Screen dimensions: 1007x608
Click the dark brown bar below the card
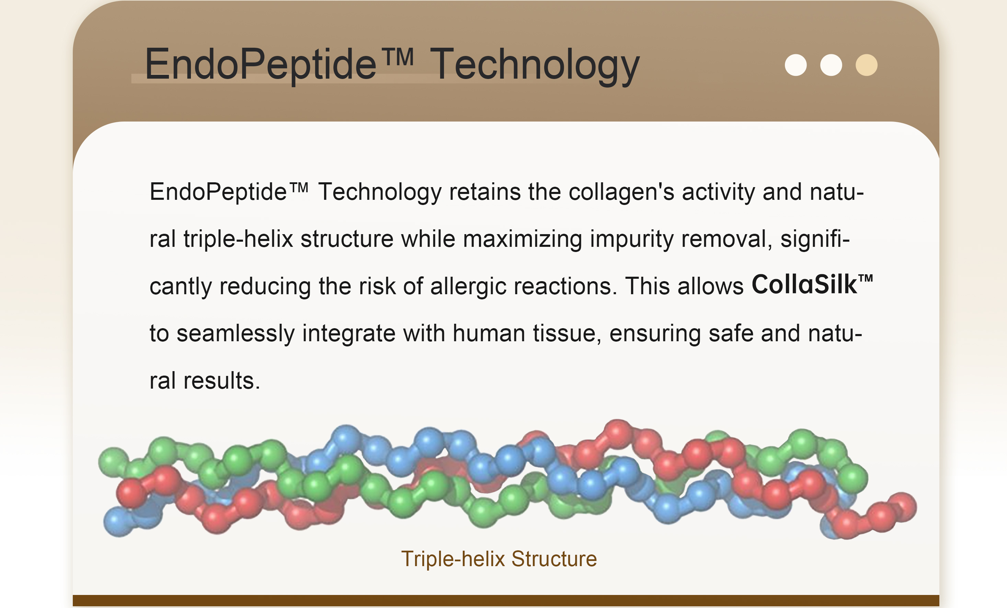click(x=506, y=601)
